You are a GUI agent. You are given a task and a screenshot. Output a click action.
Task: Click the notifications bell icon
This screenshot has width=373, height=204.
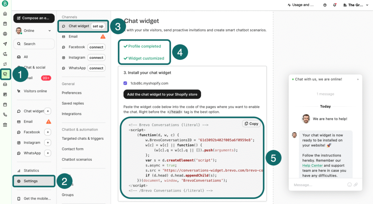point(335,5)
